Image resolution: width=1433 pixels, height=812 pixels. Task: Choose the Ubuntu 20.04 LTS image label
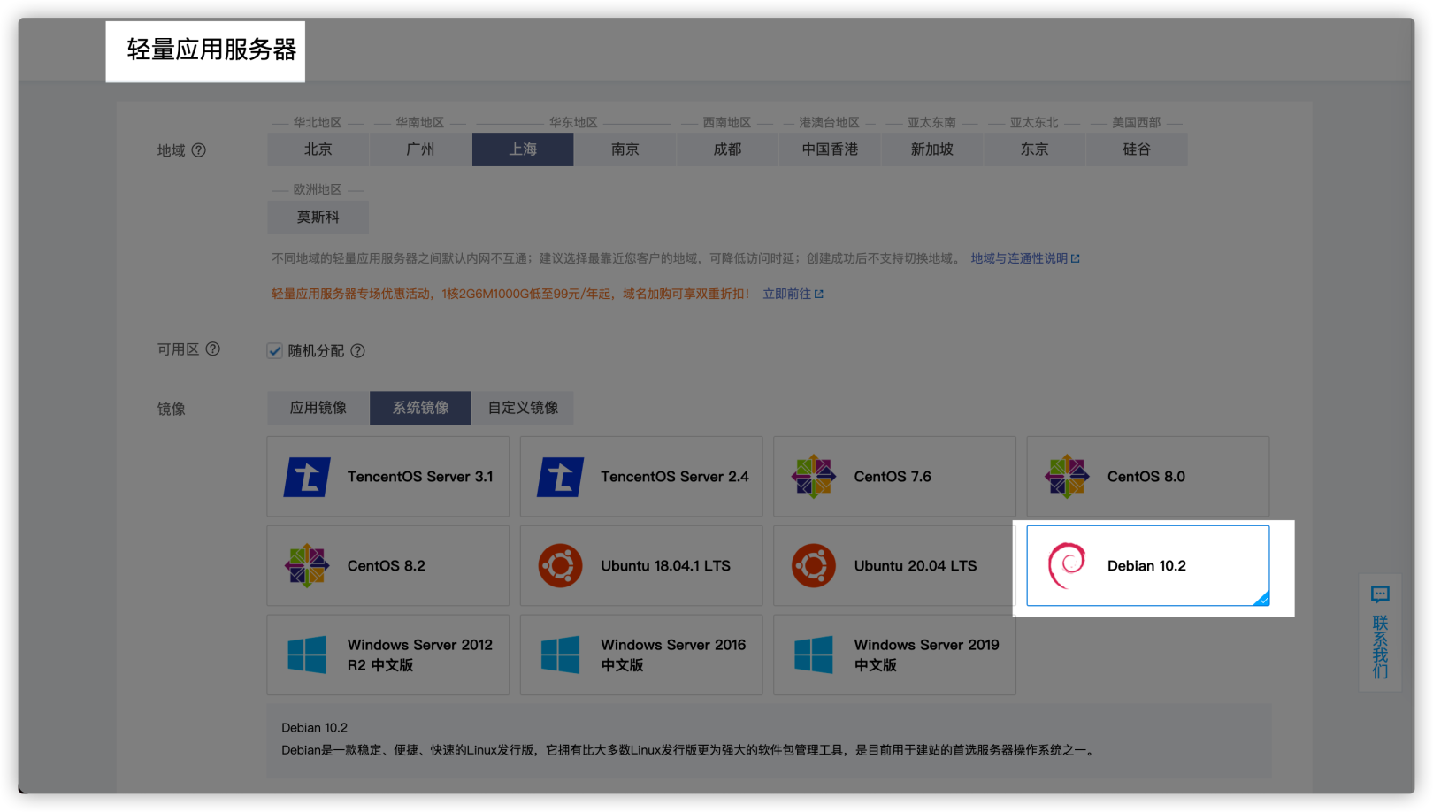click(916, 566)
